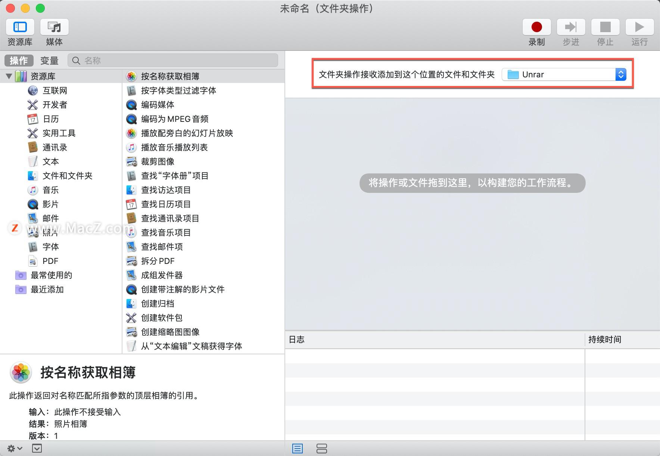The height and width of the screenshot is (456, 660).
Task: Click the split view icon at bottom center
Action: 321,449
